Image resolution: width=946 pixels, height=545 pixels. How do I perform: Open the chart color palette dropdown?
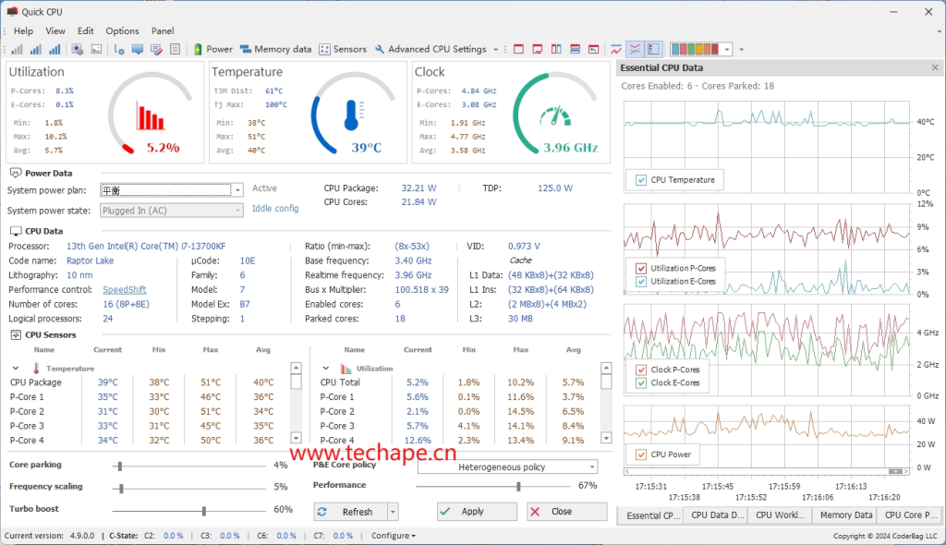(x=727, y=50)
